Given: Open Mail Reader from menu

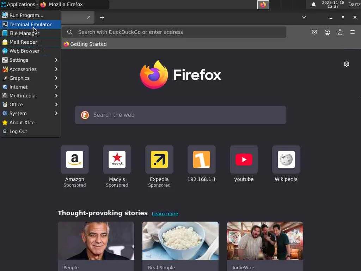Looking at the screenshot, I should tap(31, 42).
